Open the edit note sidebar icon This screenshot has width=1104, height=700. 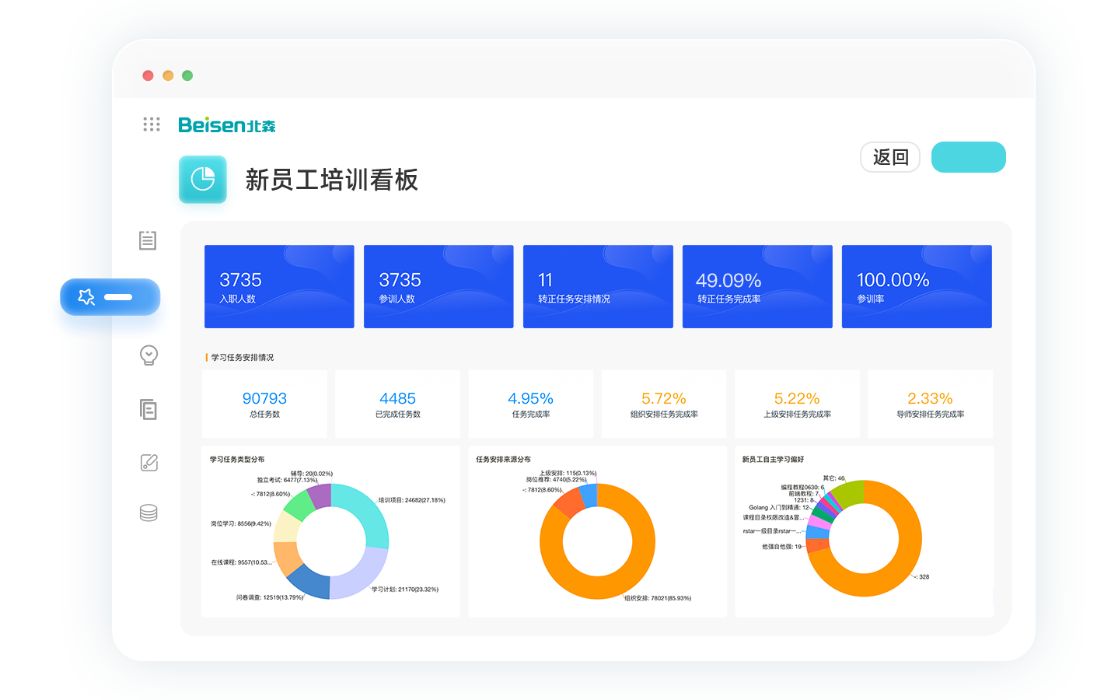coord(148,463)
